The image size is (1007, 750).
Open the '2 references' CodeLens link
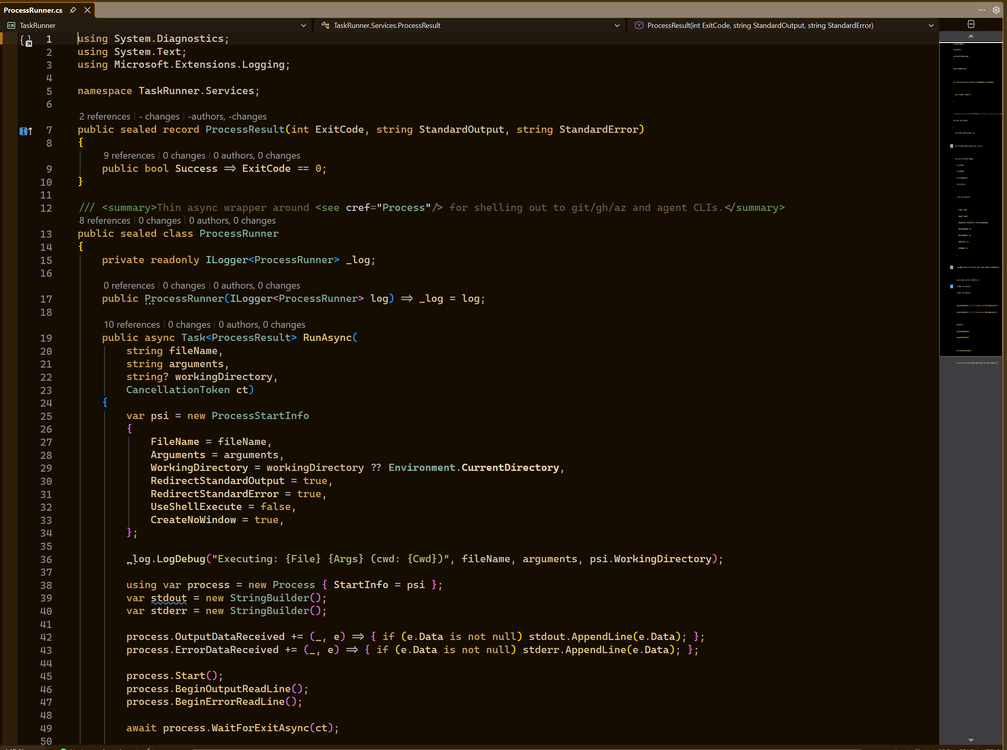105,117
